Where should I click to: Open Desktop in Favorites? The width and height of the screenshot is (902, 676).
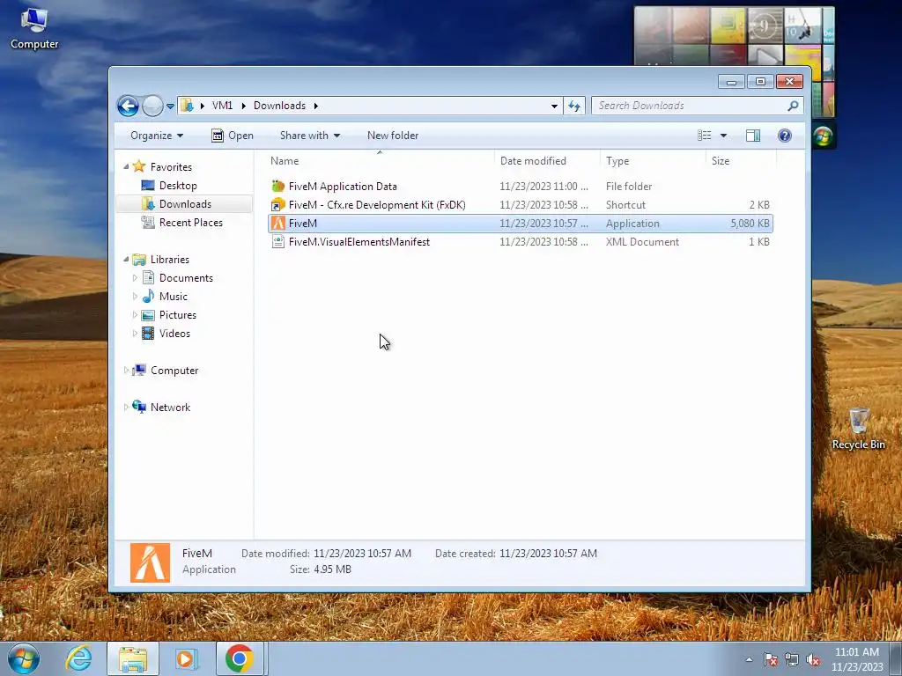[x=178, y=186]
